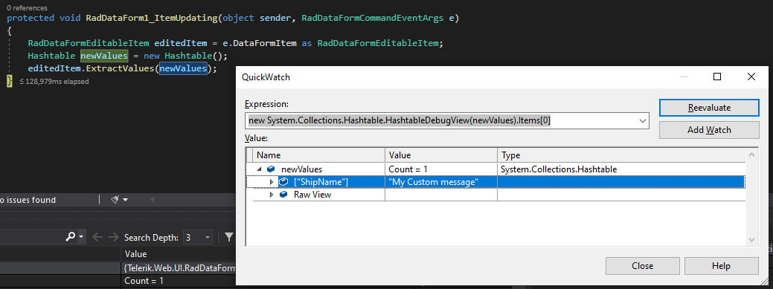Expand the ["ShipName"] entry
The image size is (773, 289).
tap(271, 182)
